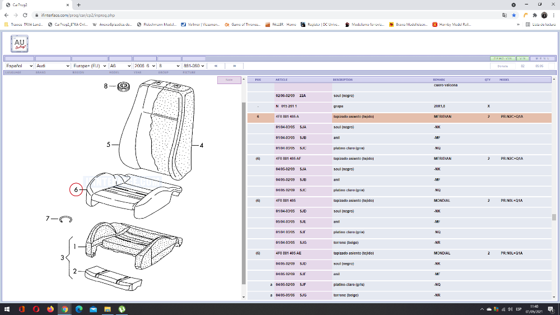Open the translate page icon in address bar

tap(505, 15)
